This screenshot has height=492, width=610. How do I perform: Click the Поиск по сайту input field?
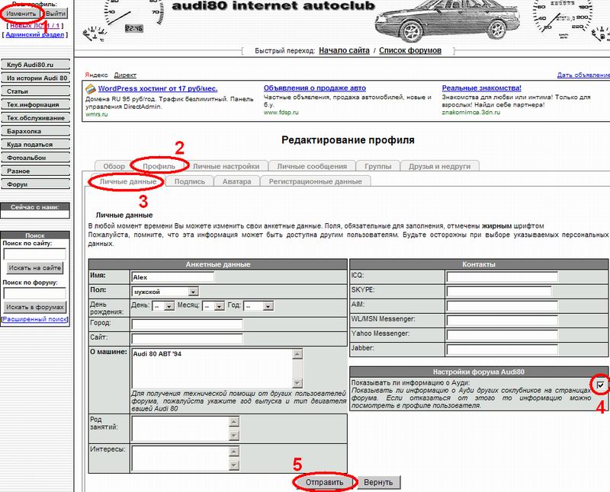(34, 254)
